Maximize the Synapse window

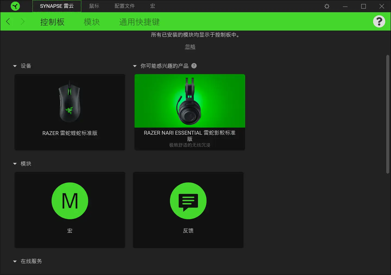[363, 6]
